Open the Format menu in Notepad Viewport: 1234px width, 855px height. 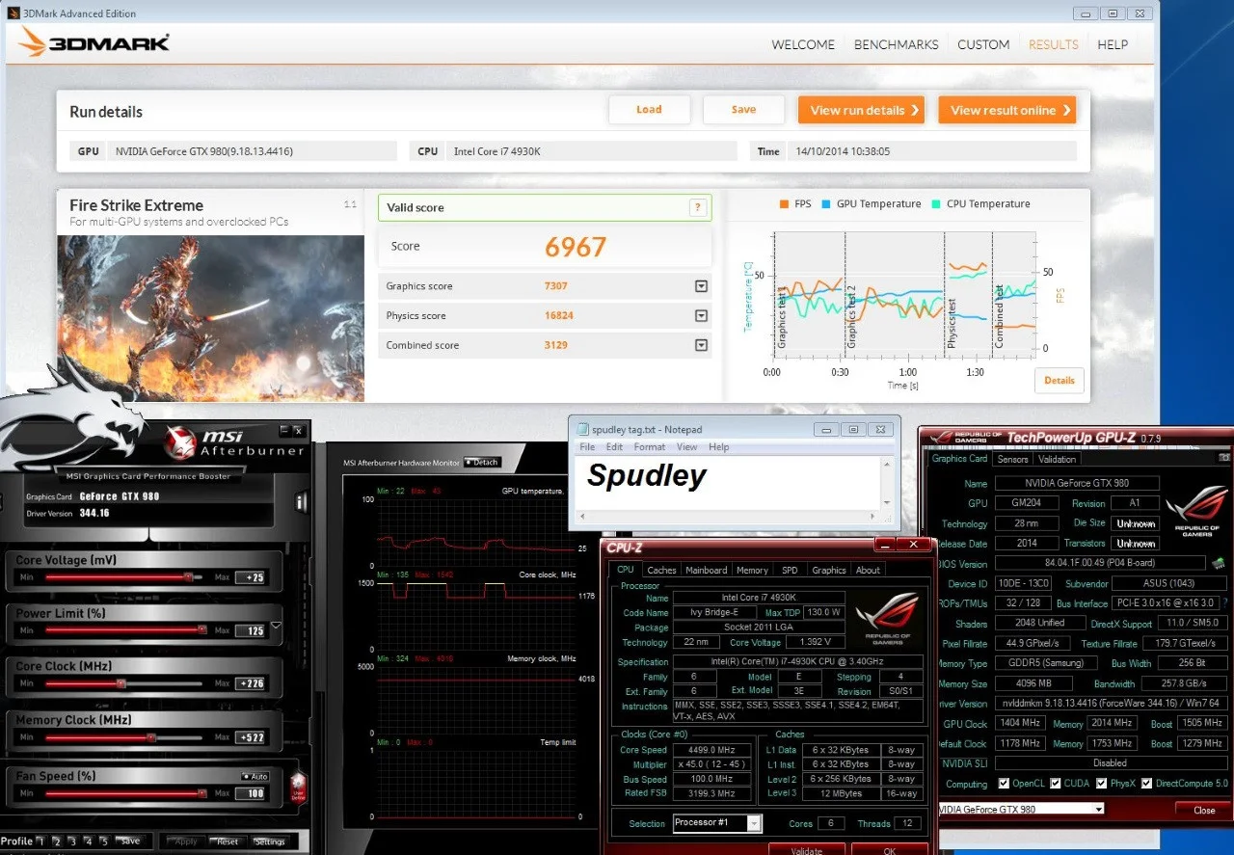coord(650,447)
